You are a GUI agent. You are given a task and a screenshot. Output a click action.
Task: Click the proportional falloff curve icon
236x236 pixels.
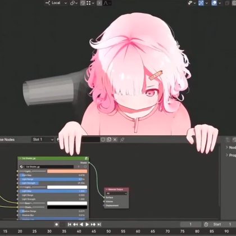(x=106, y=3)
